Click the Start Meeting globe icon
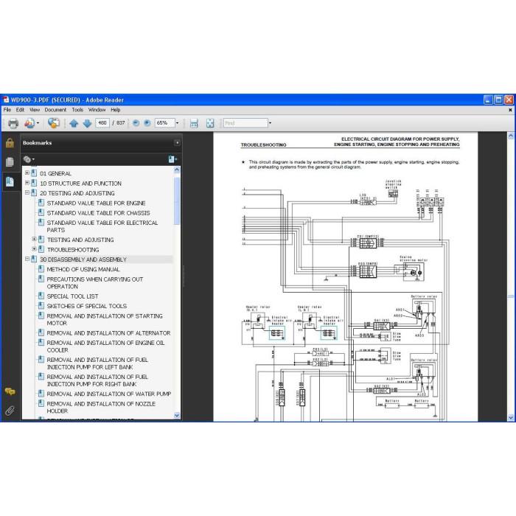The height and width of the screenshot is (516, 516). (54, 123)
